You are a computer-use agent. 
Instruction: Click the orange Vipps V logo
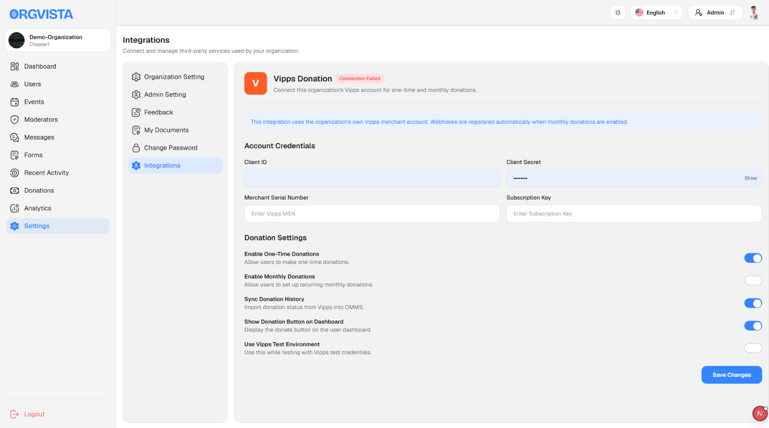click(x=256, y=83)
